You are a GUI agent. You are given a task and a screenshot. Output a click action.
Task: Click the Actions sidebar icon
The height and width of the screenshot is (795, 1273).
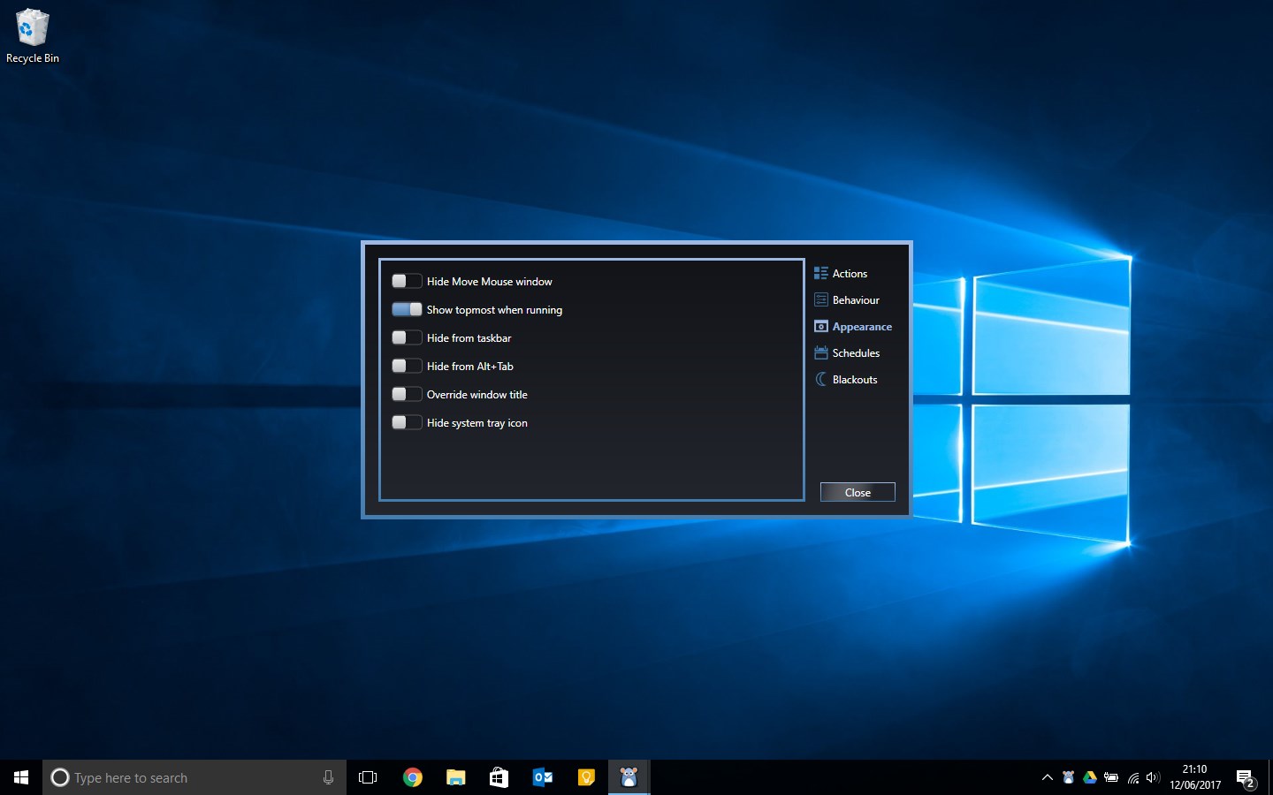(820, 273)
